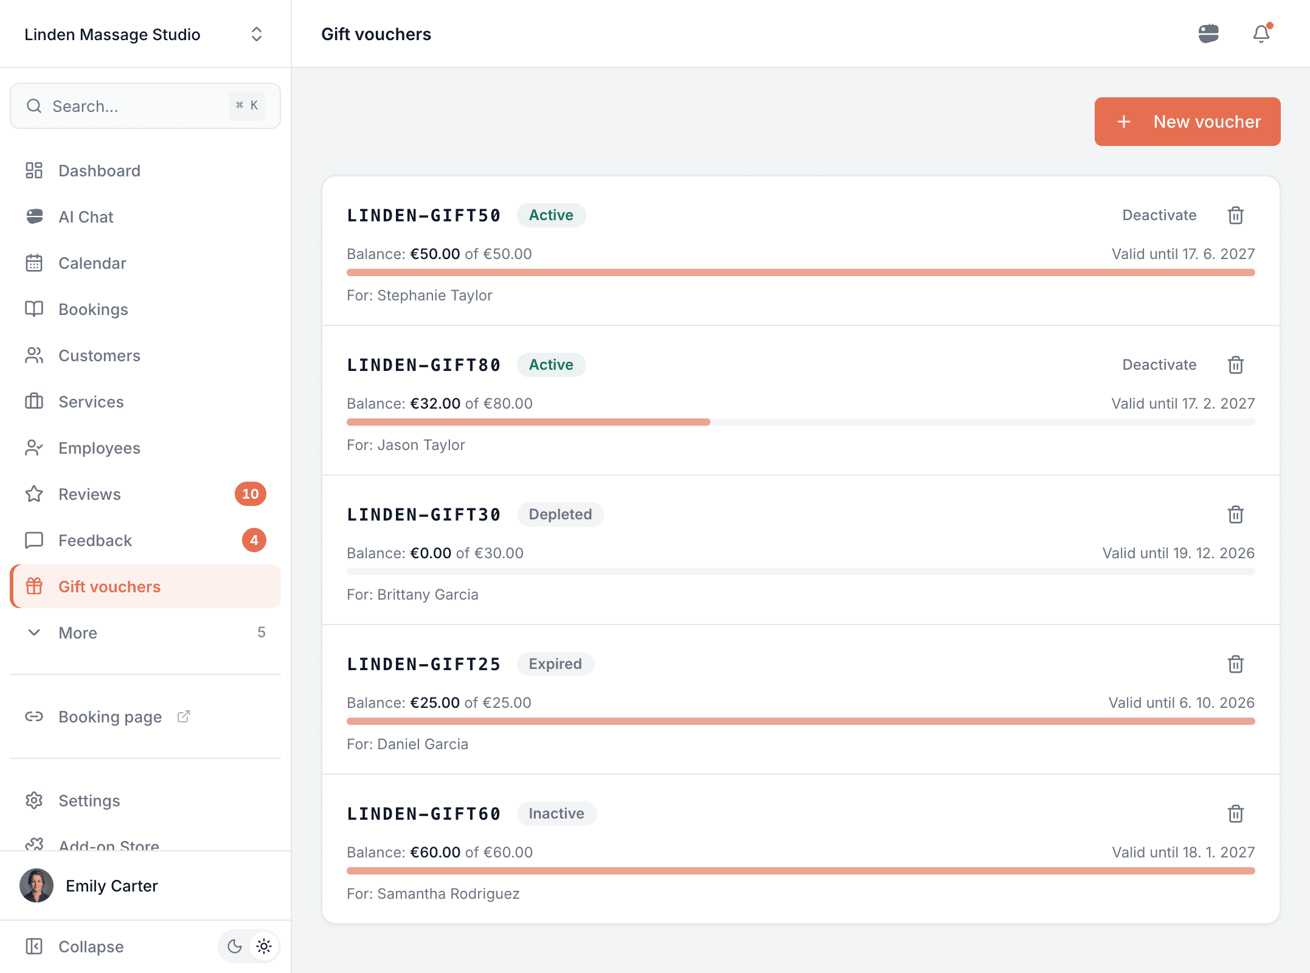Open AI assistant icon in header

click(1208, 33)
